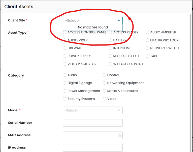Image resolution: width=193 pixels, height=152 pixels.
Task: Click the Client Site select box
Action: (x=91, y=20)
